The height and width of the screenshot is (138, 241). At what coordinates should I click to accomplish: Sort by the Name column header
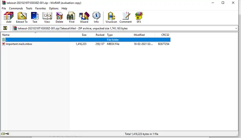[35, 35]
